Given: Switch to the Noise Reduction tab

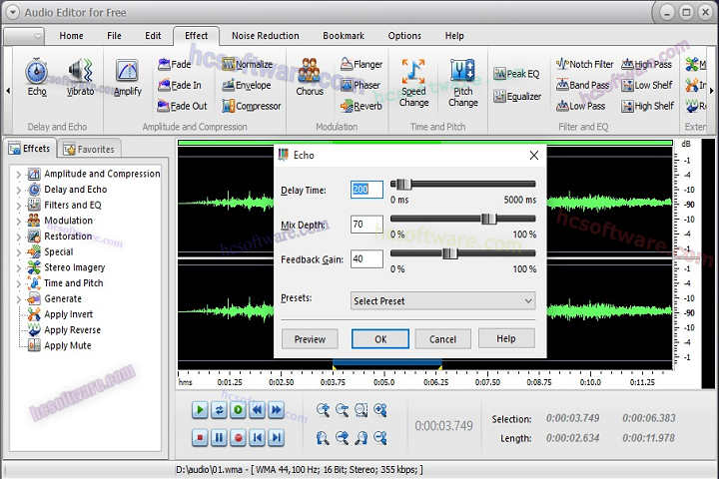Looking at the screenshot, I should 265,36.
